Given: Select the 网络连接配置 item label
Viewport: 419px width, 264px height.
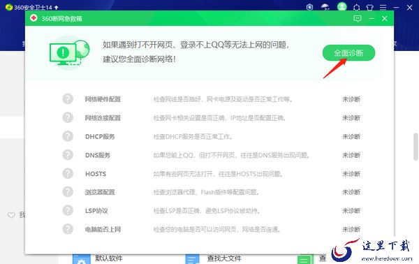Looking at the screenshot, I should click(x=103, y=118).
